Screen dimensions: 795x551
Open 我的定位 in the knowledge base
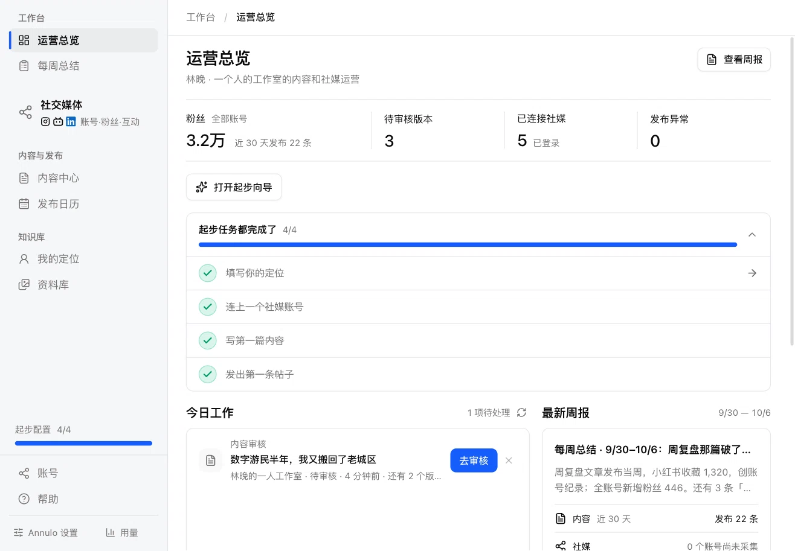[84, 259]
